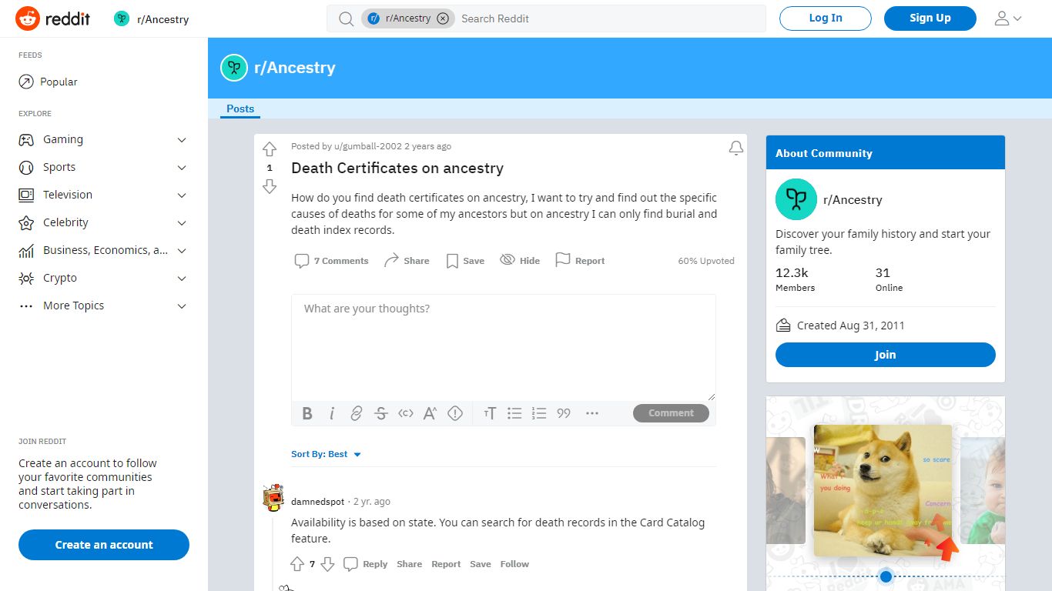This screenshot has width=1052, height=591.
Task: Join the r/Ancestry community
Action: 886,355
